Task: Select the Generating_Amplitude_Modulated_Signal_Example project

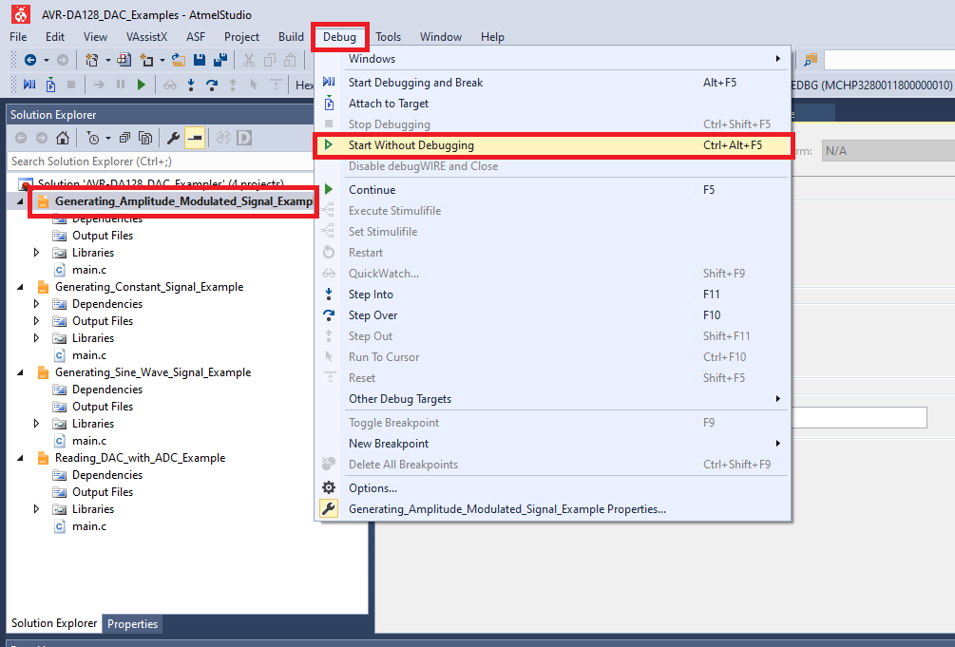Action: coord(184,201)
